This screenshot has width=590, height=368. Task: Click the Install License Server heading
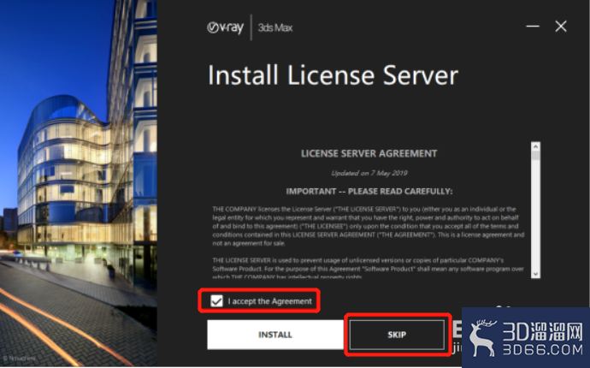pyautogui.click(x=333, y=74)
